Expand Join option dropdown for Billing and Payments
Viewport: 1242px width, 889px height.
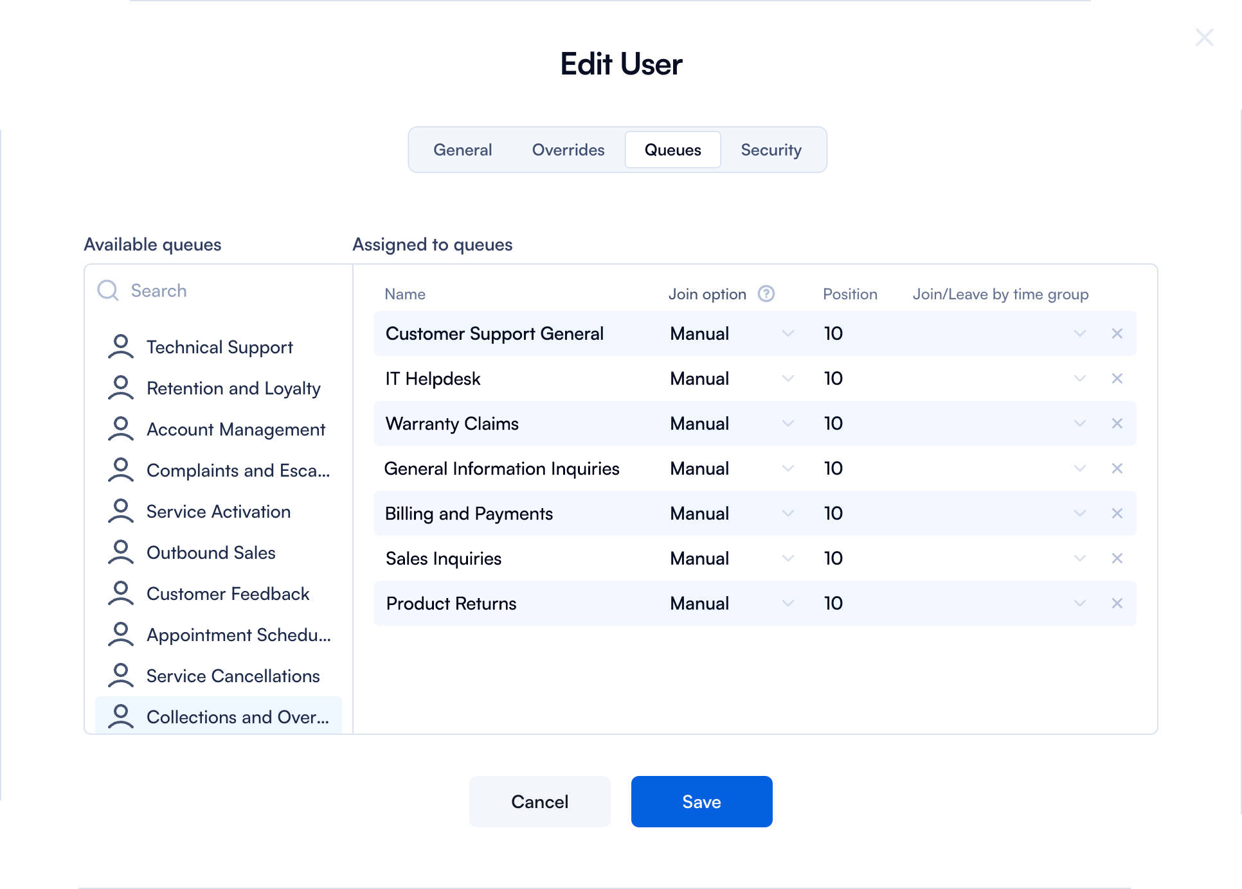788,513
